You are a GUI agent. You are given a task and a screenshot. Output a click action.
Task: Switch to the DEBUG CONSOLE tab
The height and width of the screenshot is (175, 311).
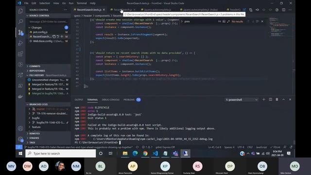click(110, 100)
